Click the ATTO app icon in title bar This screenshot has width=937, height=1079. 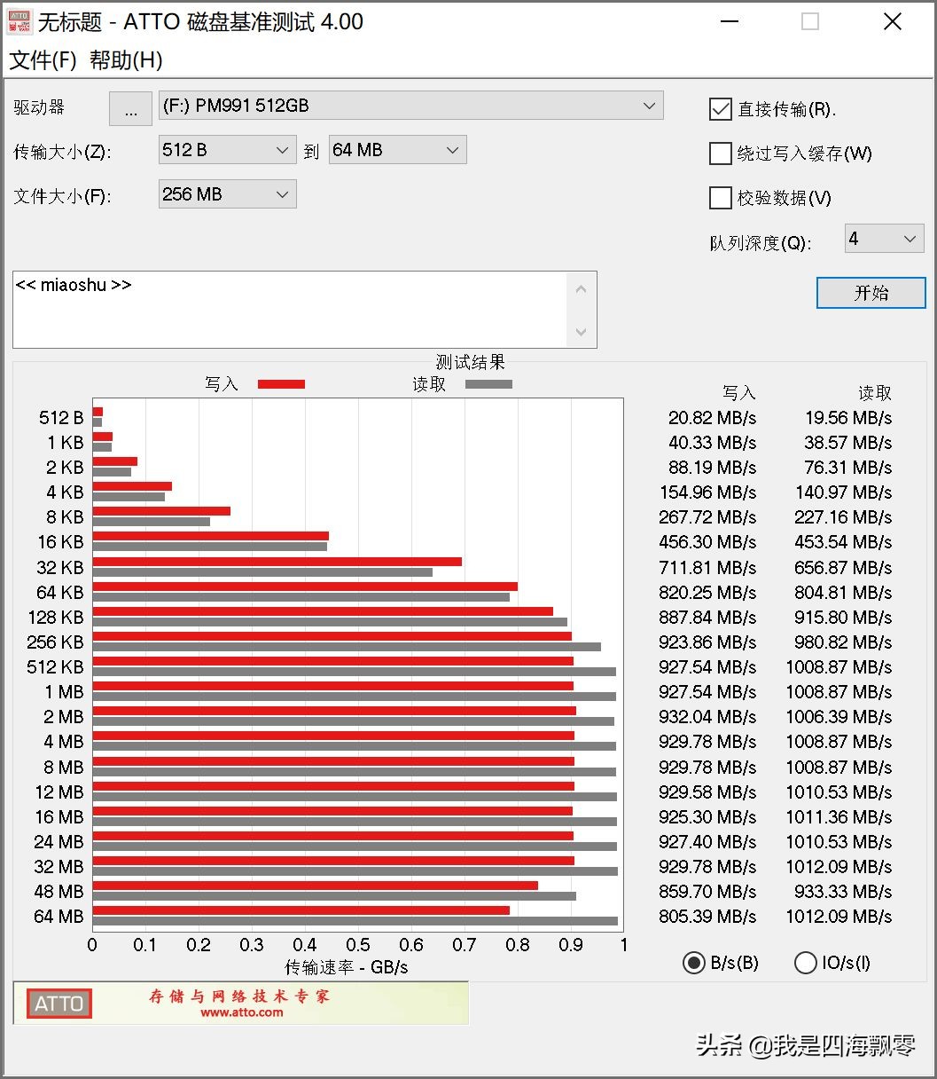point(20,22)
